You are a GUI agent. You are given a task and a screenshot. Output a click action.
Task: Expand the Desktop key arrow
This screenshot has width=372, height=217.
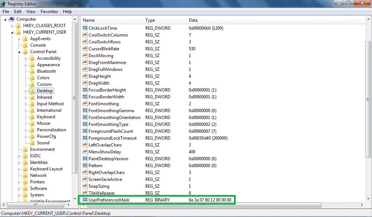26,91
